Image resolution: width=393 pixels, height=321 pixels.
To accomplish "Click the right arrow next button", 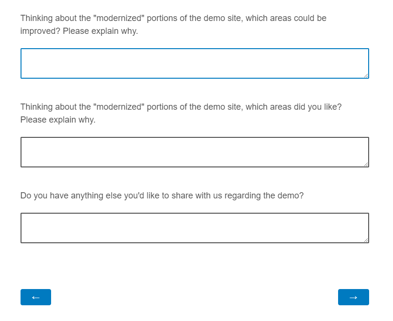I will (x=353, y=297).
